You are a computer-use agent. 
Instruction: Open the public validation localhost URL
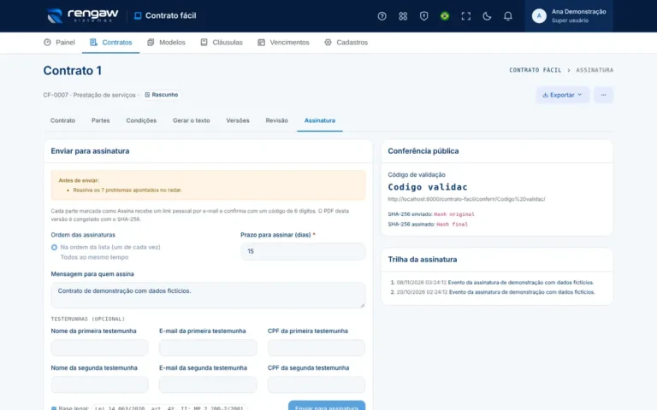(466, 199)
